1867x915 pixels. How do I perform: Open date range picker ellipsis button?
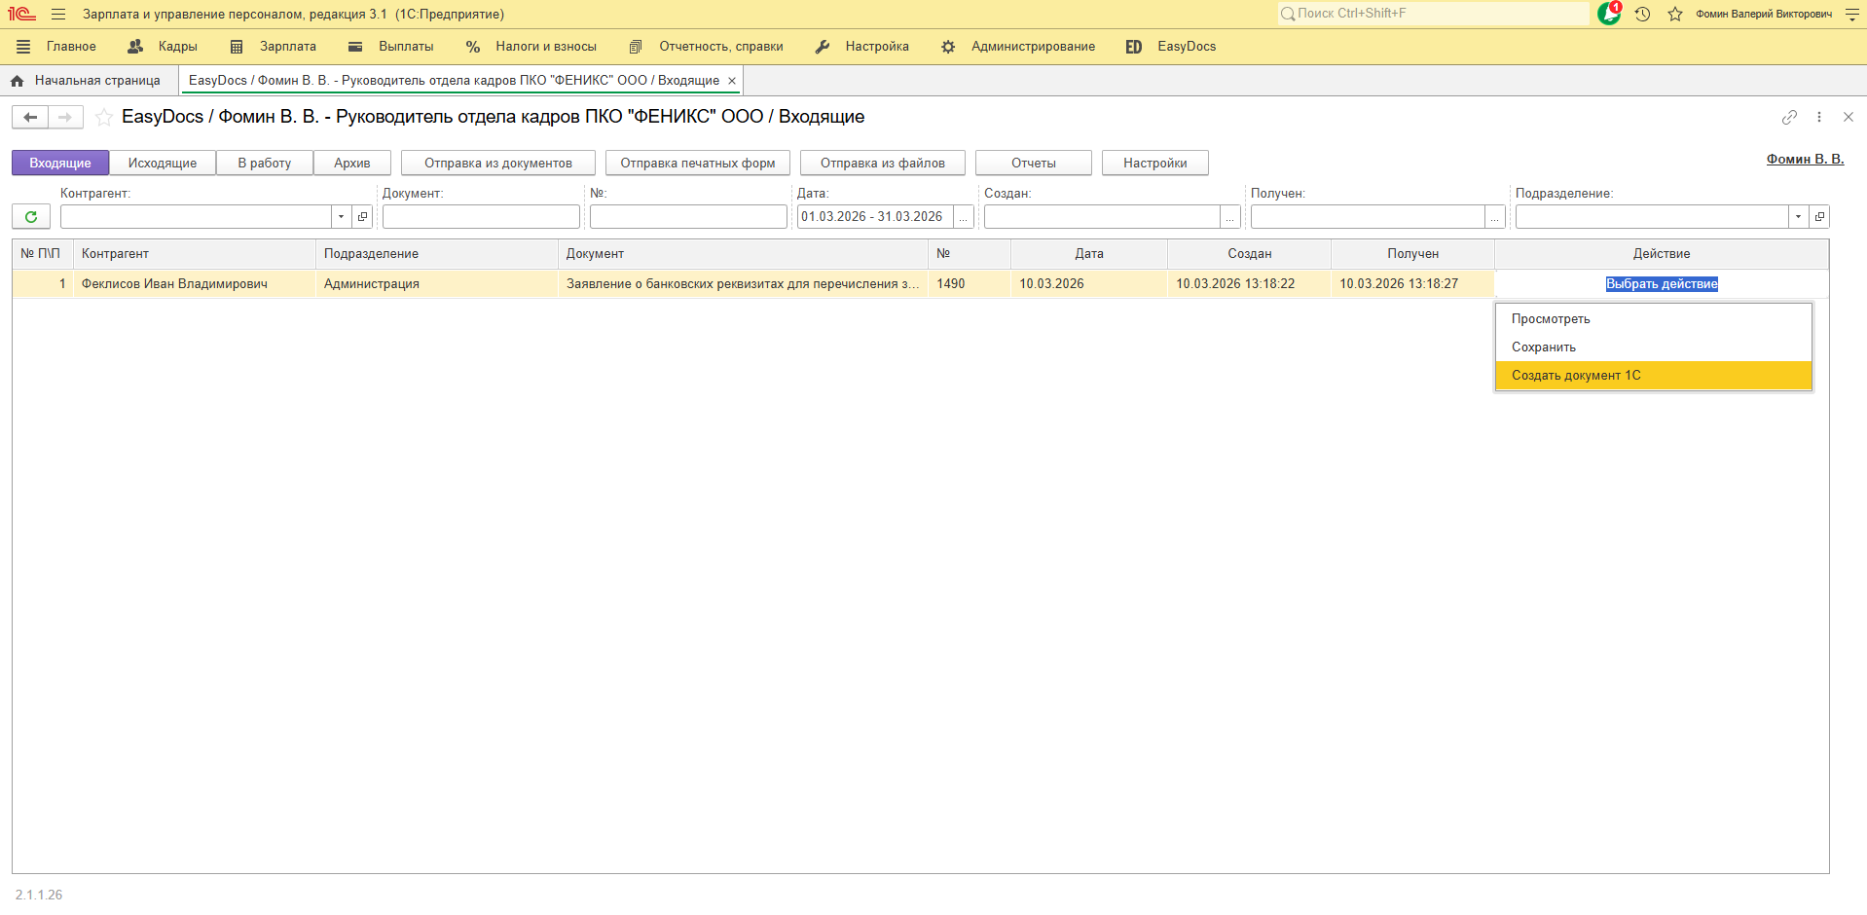click(x=964, y=217)
